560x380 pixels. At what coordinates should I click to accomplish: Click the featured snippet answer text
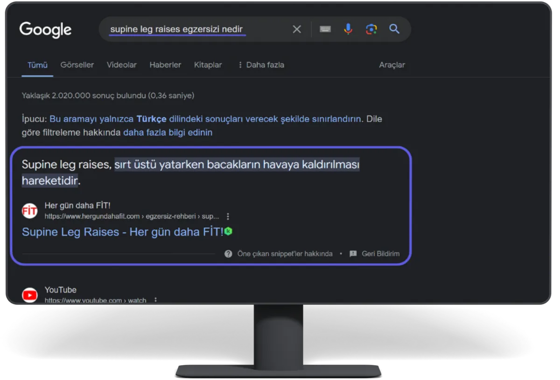(190, 173)
